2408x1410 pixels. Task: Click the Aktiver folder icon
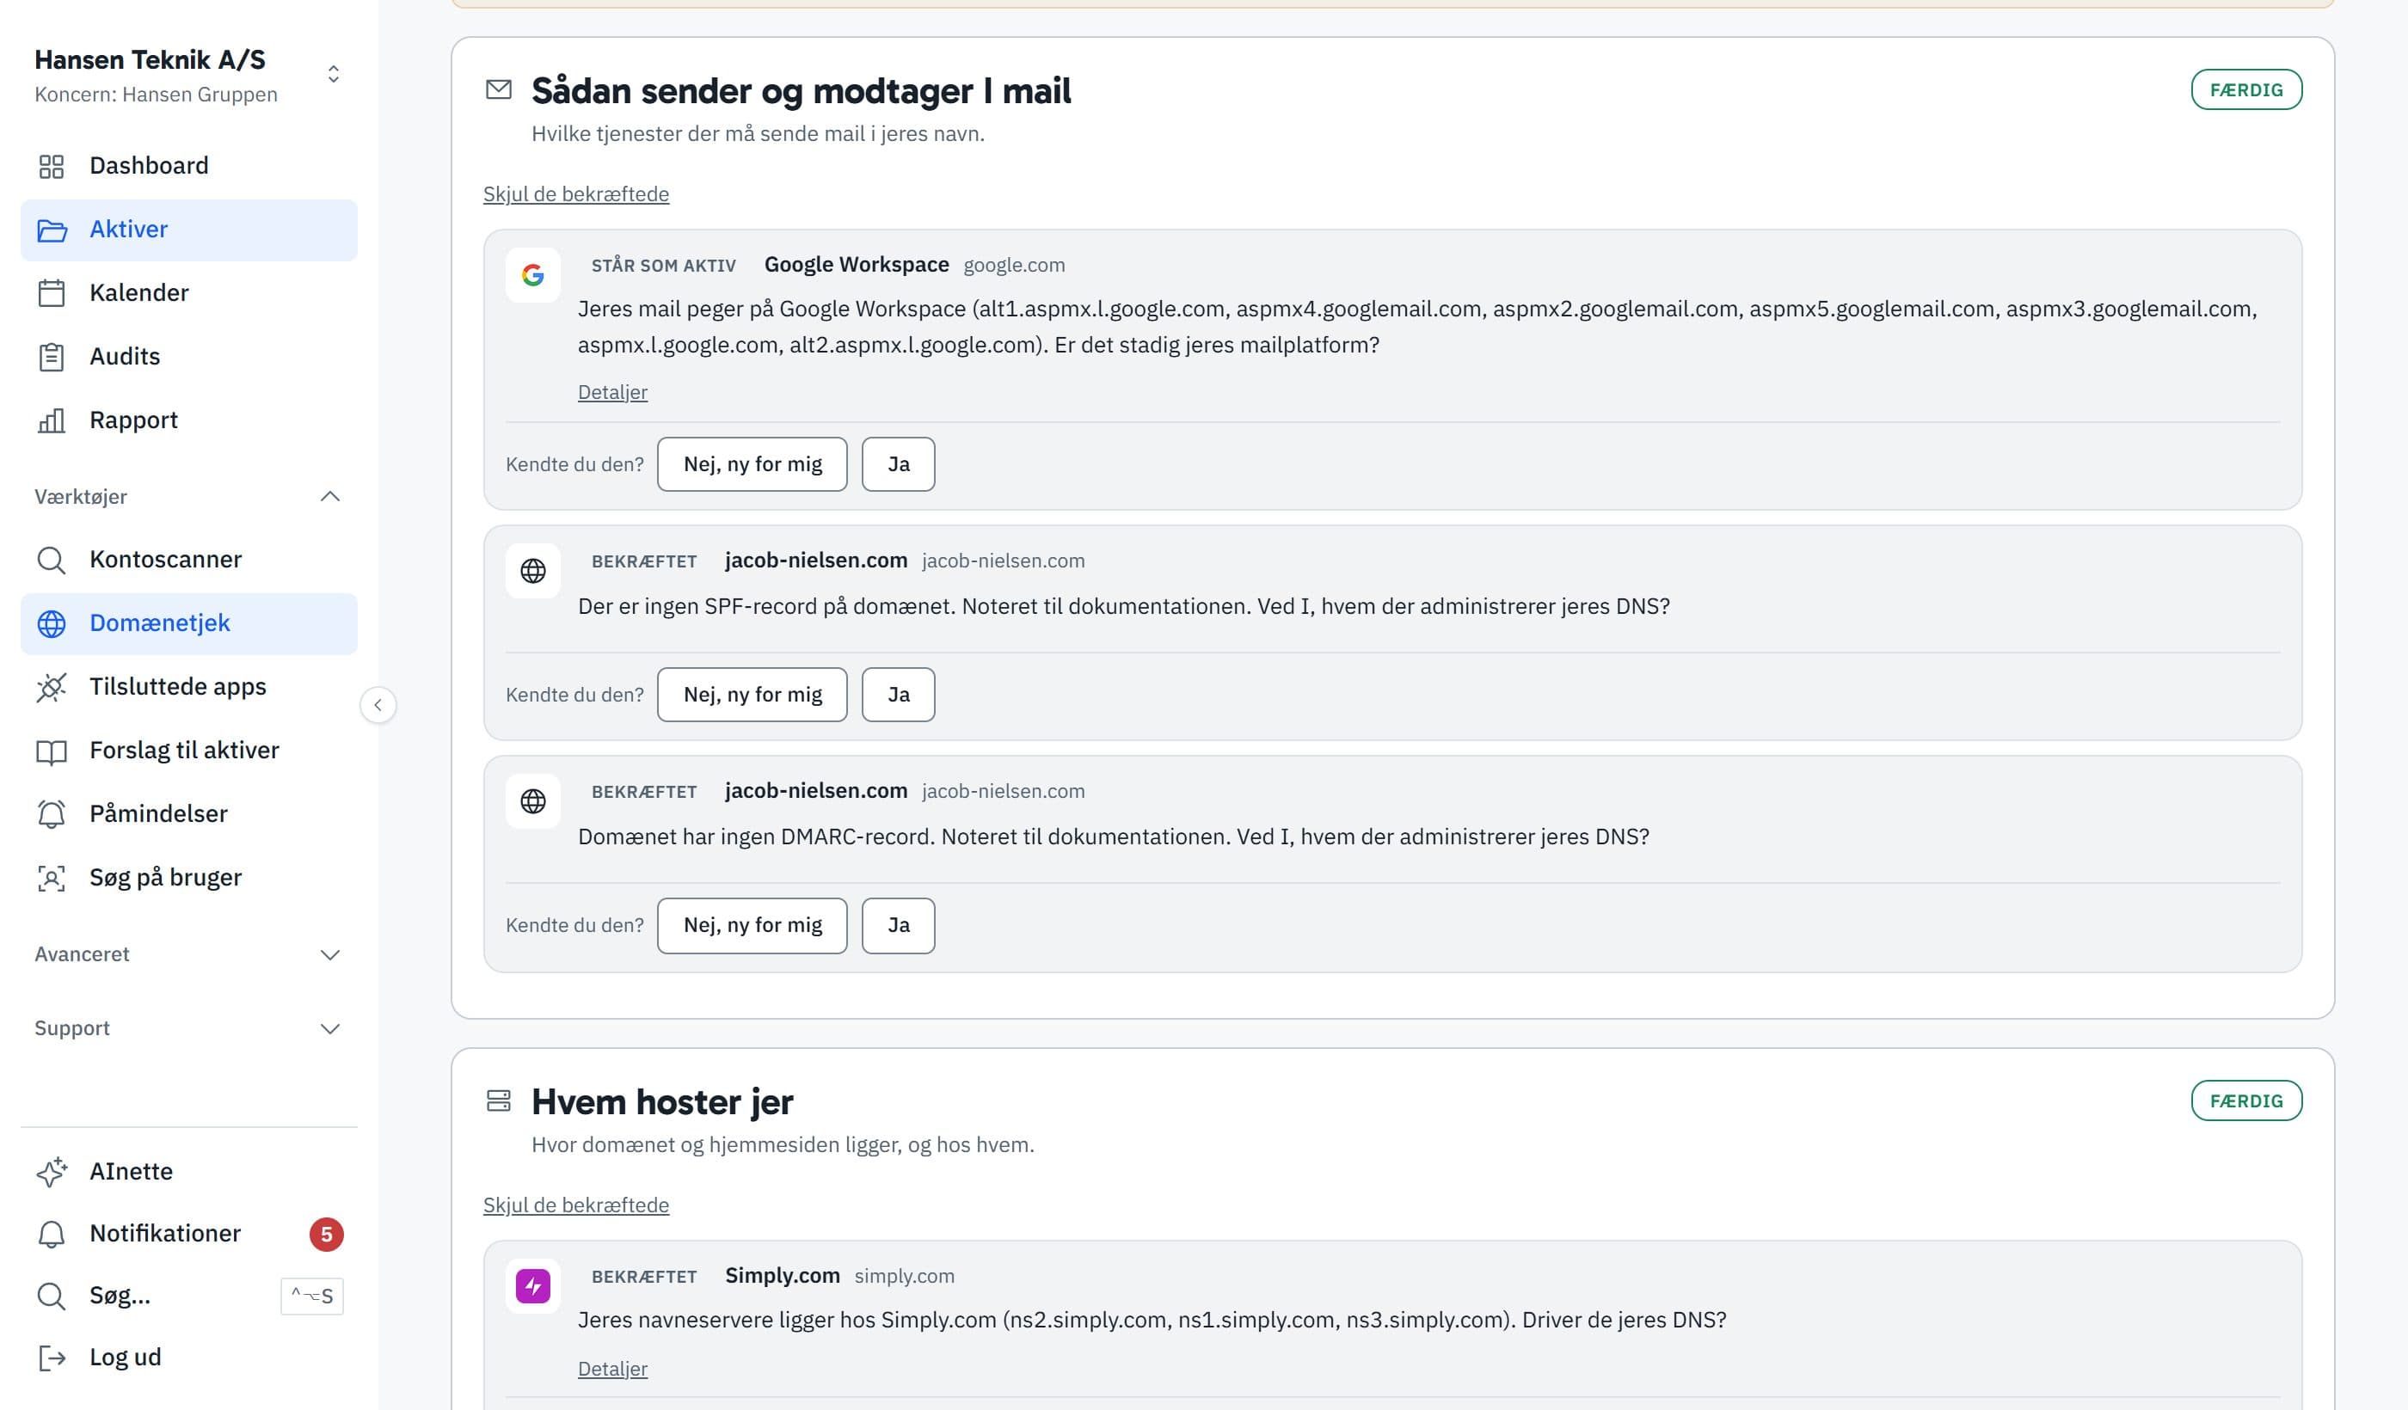point(51,230)
